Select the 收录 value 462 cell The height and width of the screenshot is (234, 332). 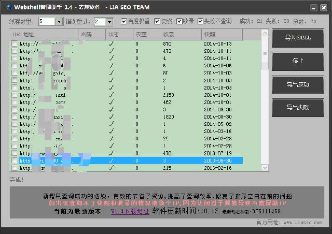point(167,102)
